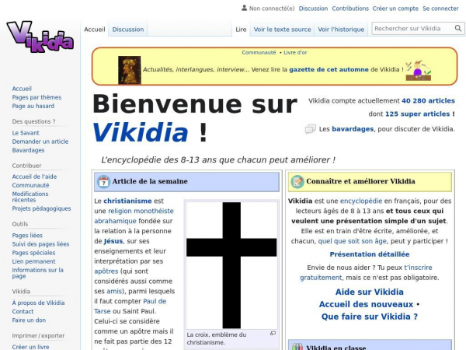Click quel que soit son âge link

point(352,241)
